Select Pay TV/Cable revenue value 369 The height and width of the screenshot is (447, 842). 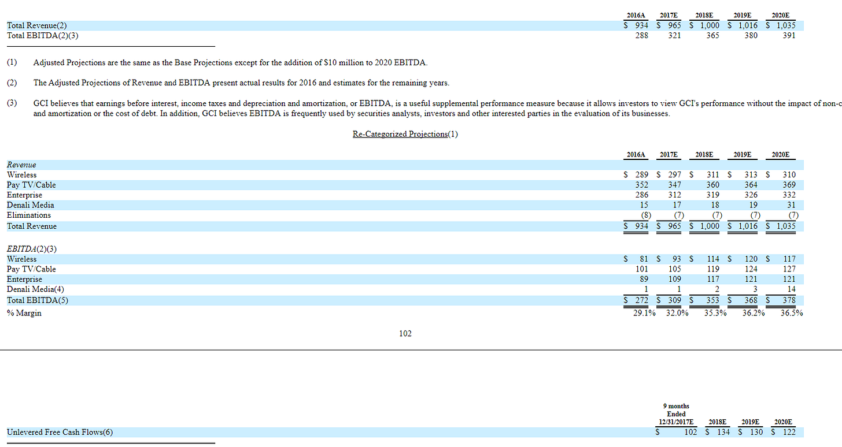(789, 185)
